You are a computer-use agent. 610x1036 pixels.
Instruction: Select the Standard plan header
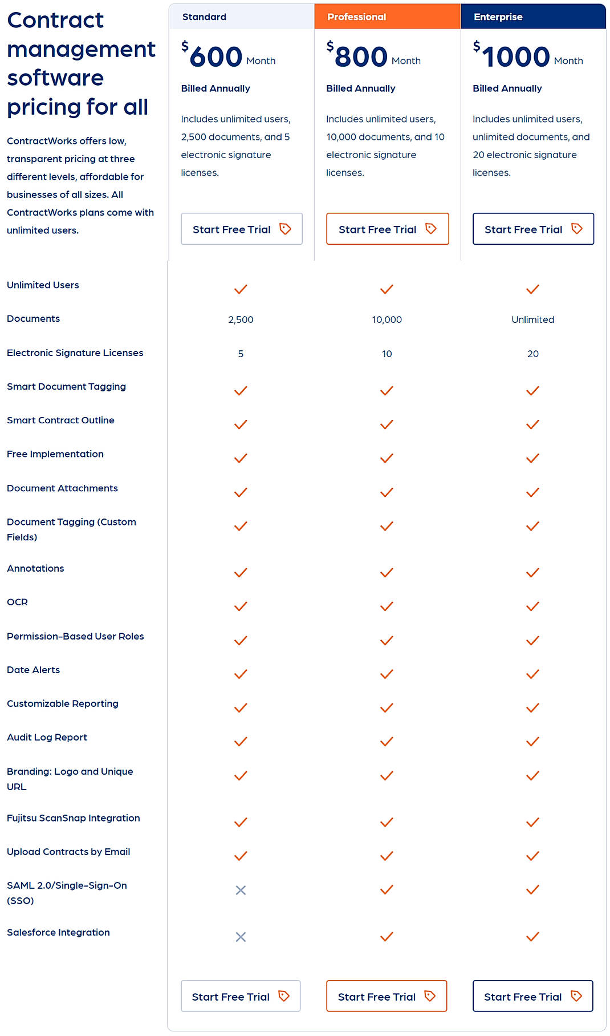point(241,17)
